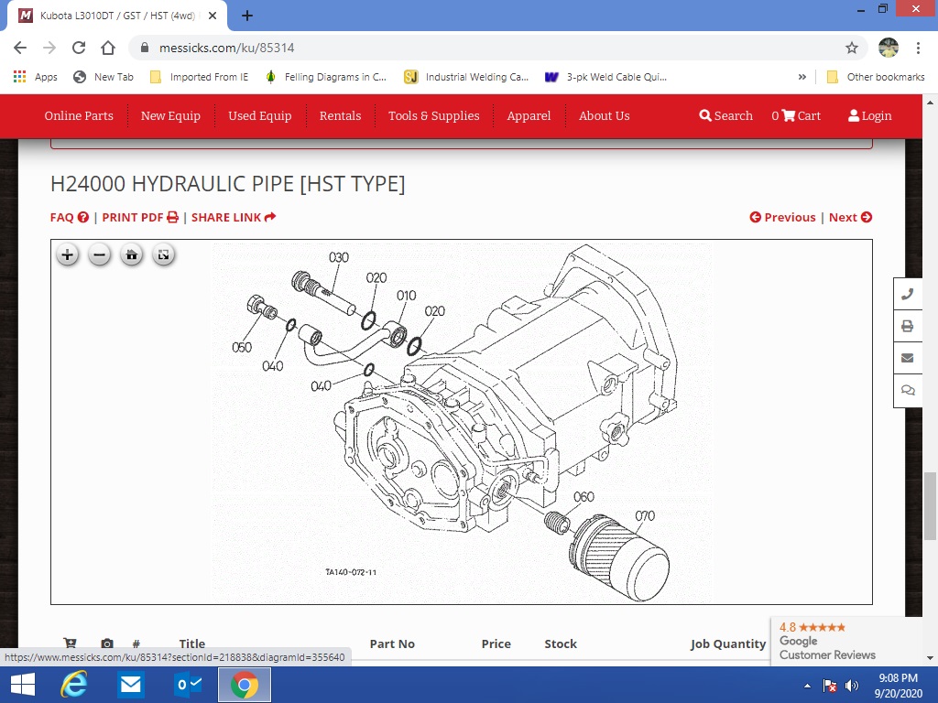This screenshot has width=938, height=703.
Task: Open the Tools & Supplies menu
Action: (433, 116)
